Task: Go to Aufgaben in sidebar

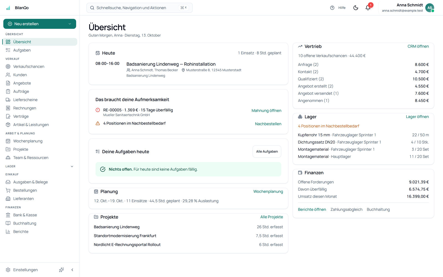Action: pos(40,50)
